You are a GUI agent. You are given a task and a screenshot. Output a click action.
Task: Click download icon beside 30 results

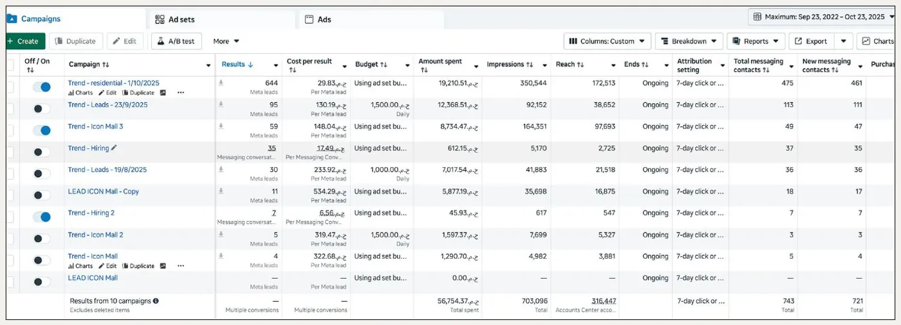point(221,170)
